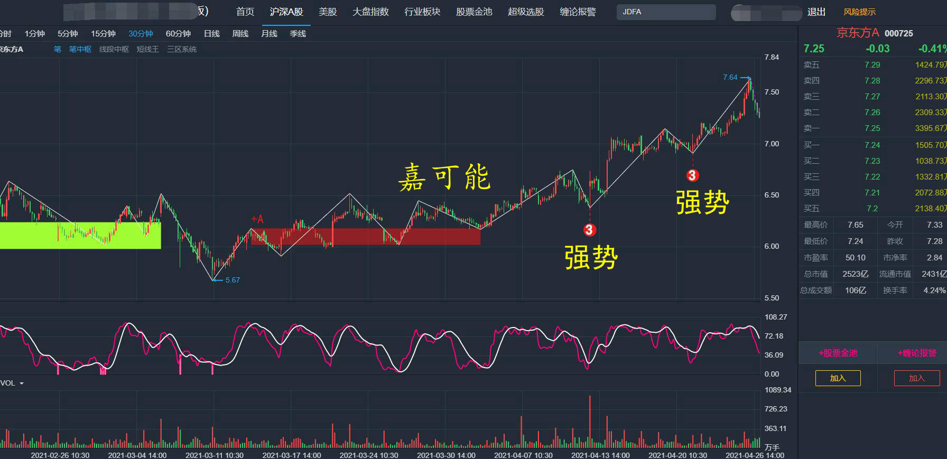Image resolution: width=947 pixels, height=459 pixels.
Task: Click the red 加入 button
Action: point(917,378)
